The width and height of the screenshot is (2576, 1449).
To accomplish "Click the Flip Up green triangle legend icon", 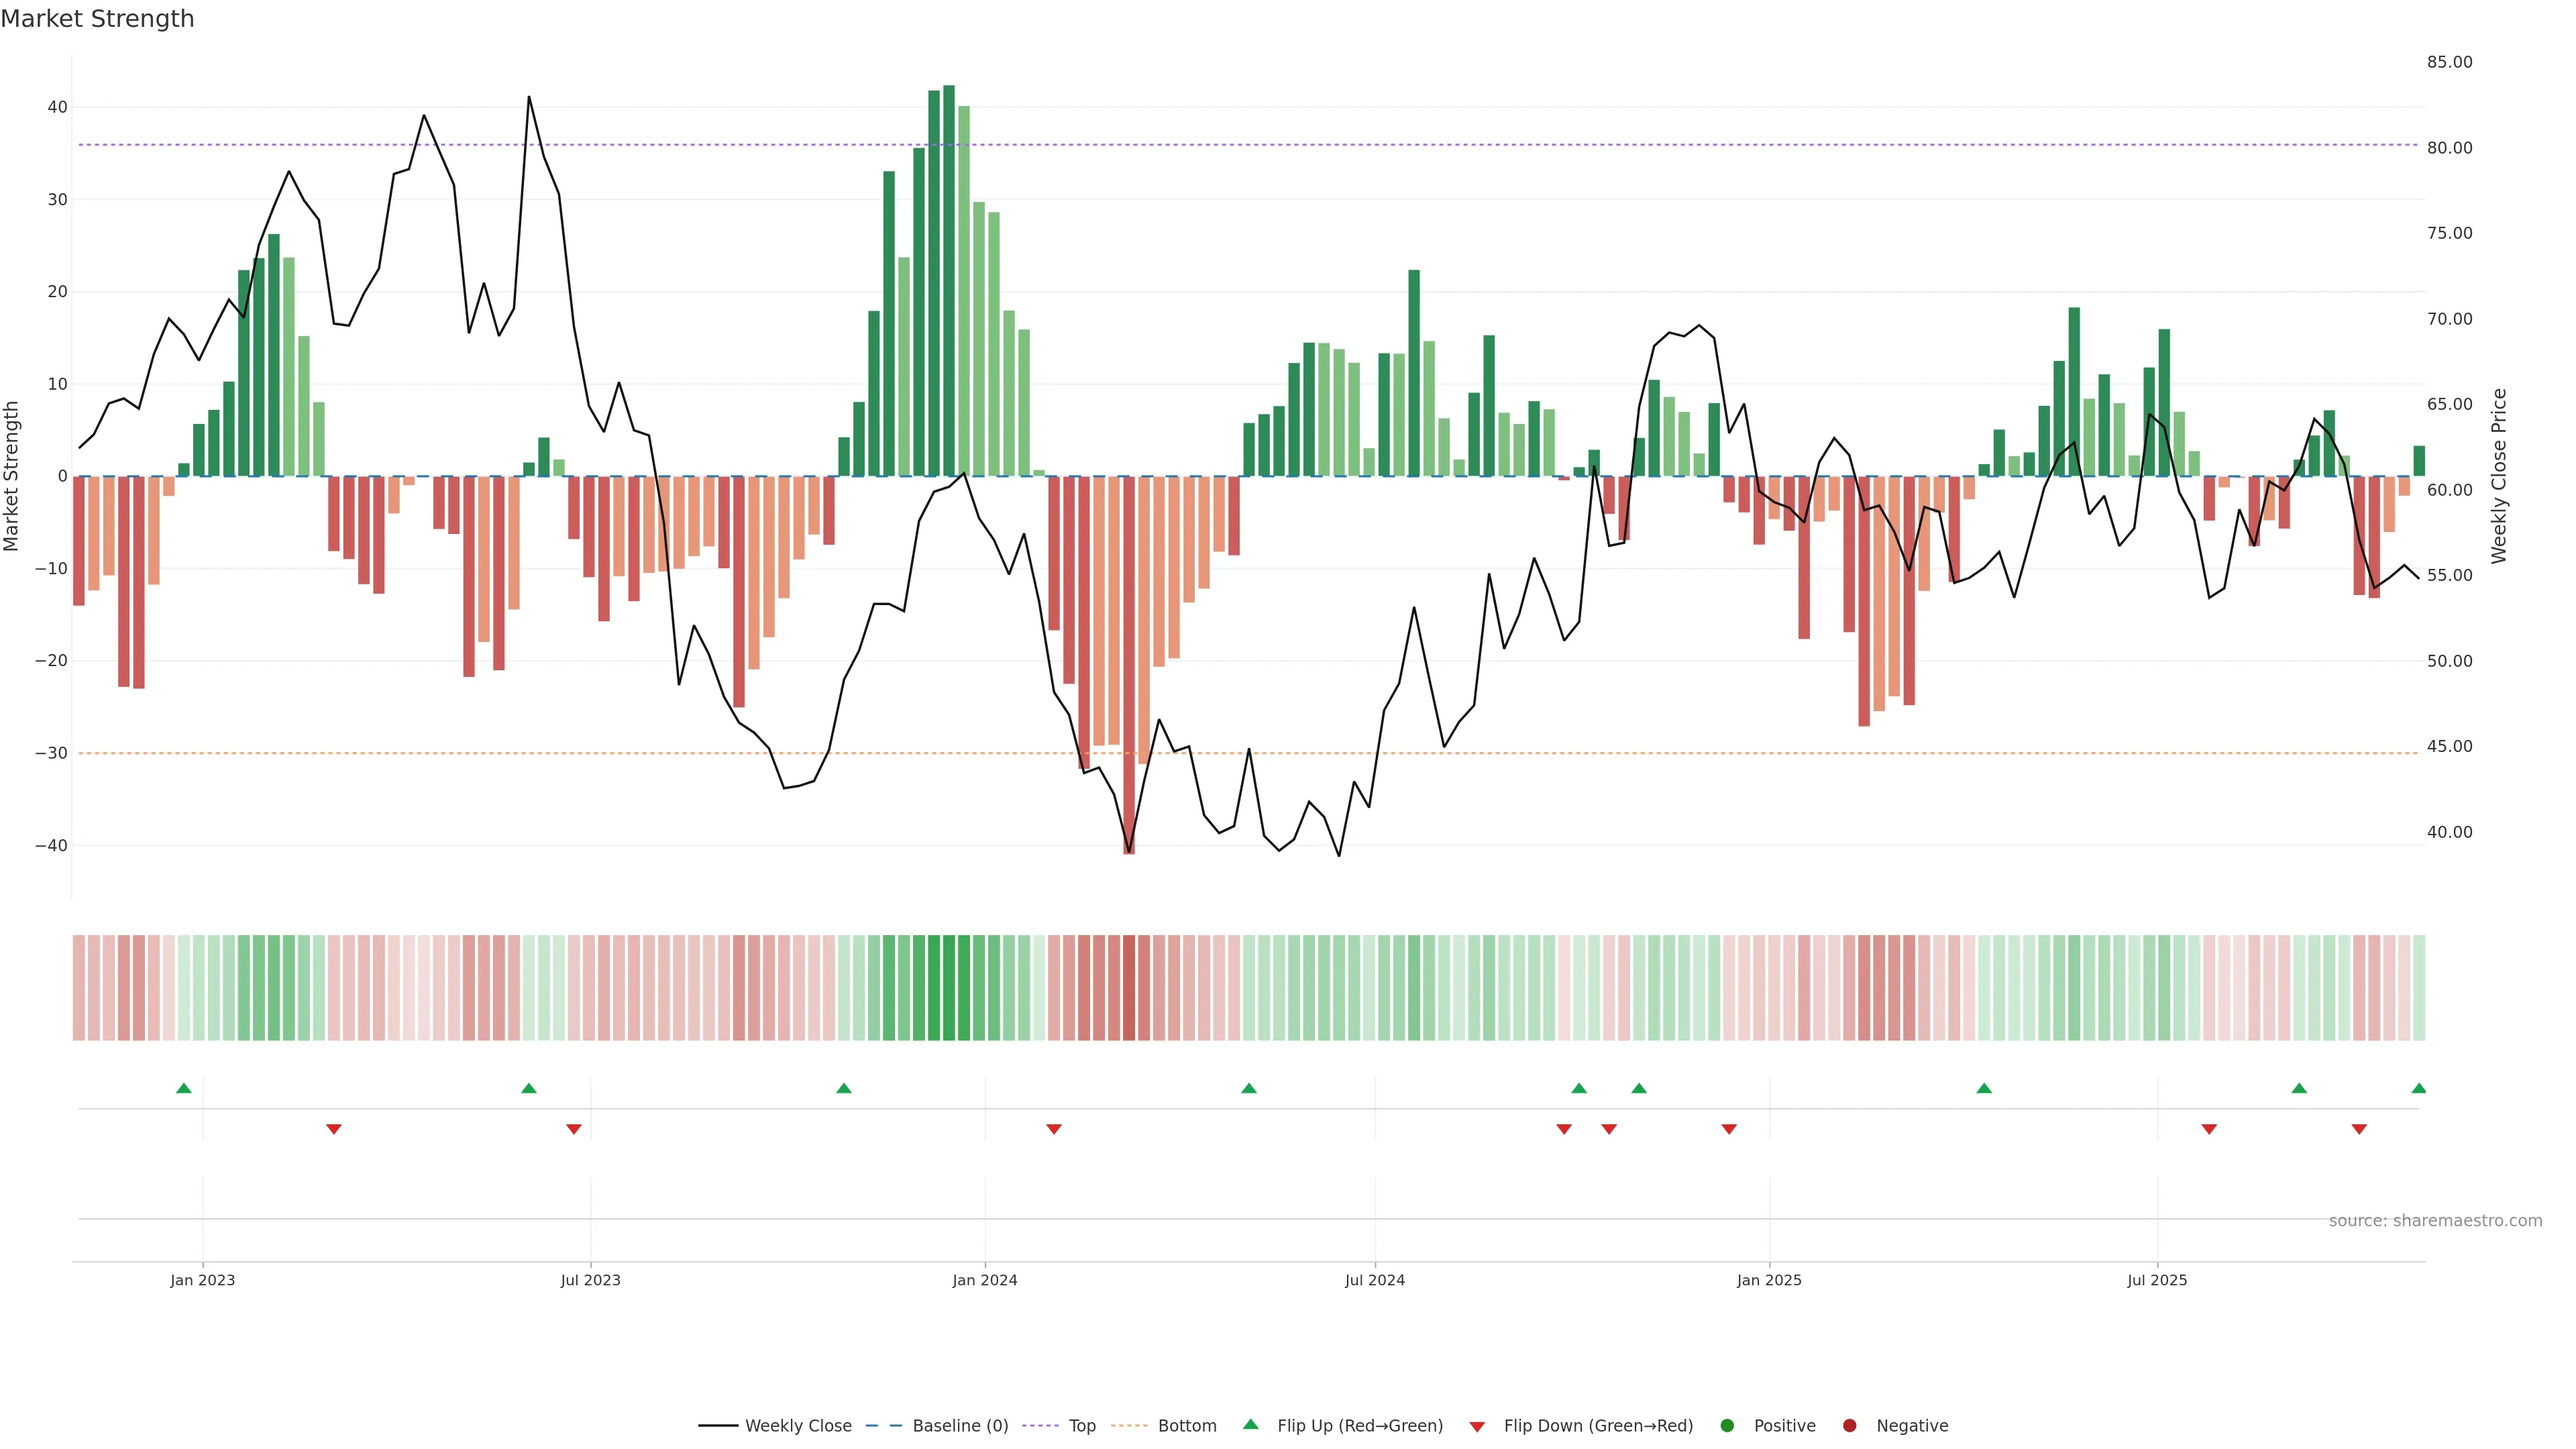I will point(1250,1425).
